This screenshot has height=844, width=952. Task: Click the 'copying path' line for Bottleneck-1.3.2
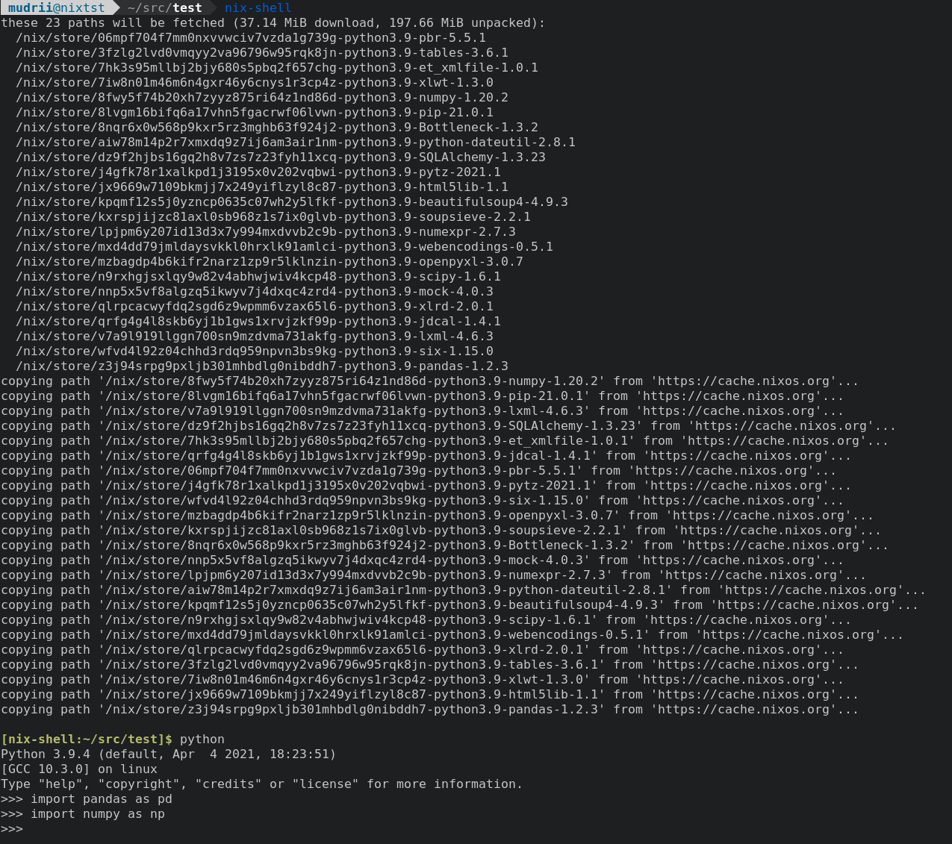tap(445, 545)
